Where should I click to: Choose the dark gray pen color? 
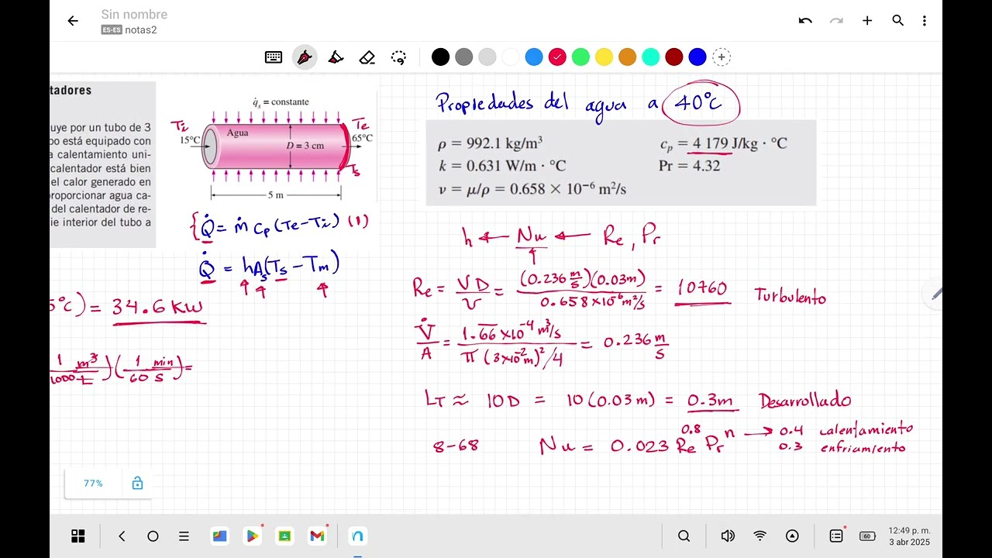click(463, 57)
